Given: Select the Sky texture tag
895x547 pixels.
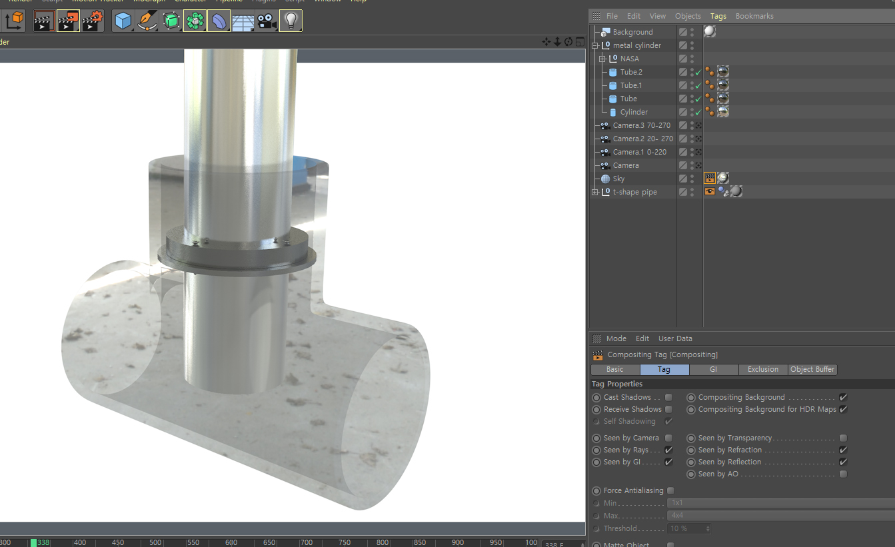Looking at the screenshot, I should pos(723,178).
